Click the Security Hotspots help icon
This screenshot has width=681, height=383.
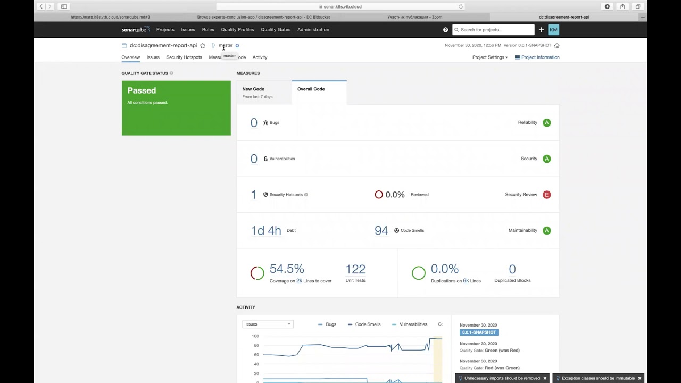click(x=306, y=195)
